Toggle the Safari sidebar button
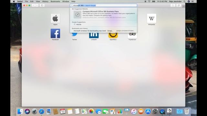 pyautogui.click(x=42, y=5)
